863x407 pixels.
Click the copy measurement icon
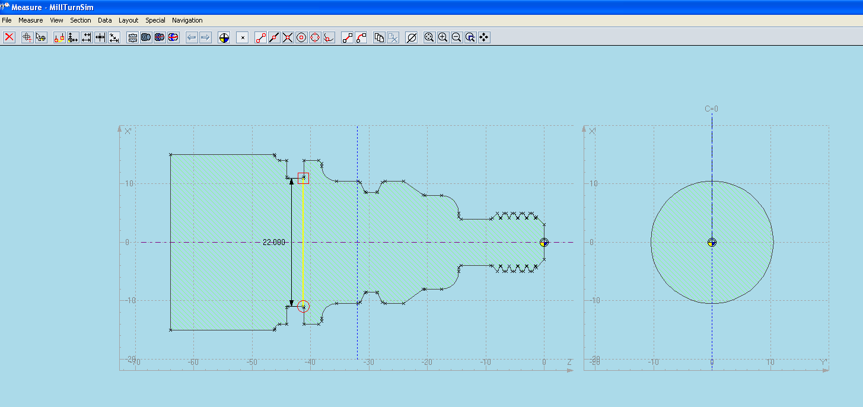[x=379, y=37]
